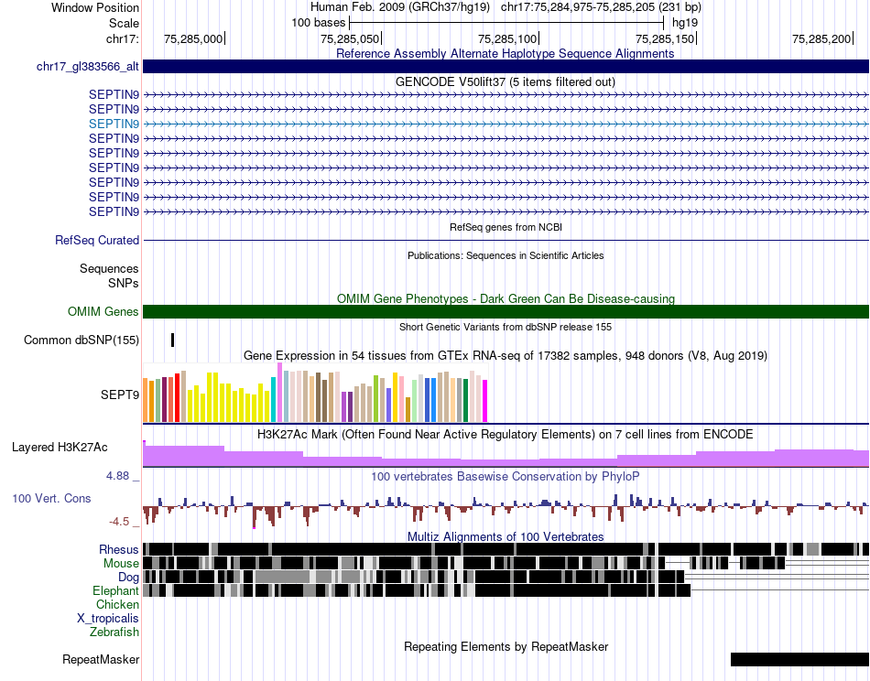
Task: Click the X_tropicalis species label
Action: [x=108, y=619]
